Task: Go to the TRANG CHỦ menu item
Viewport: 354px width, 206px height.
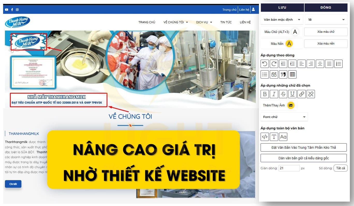Action: [147, 22]
